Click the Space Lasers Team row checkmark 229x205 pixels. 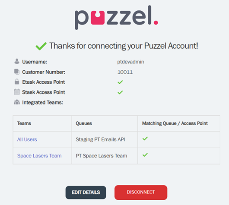coord(145,155)
